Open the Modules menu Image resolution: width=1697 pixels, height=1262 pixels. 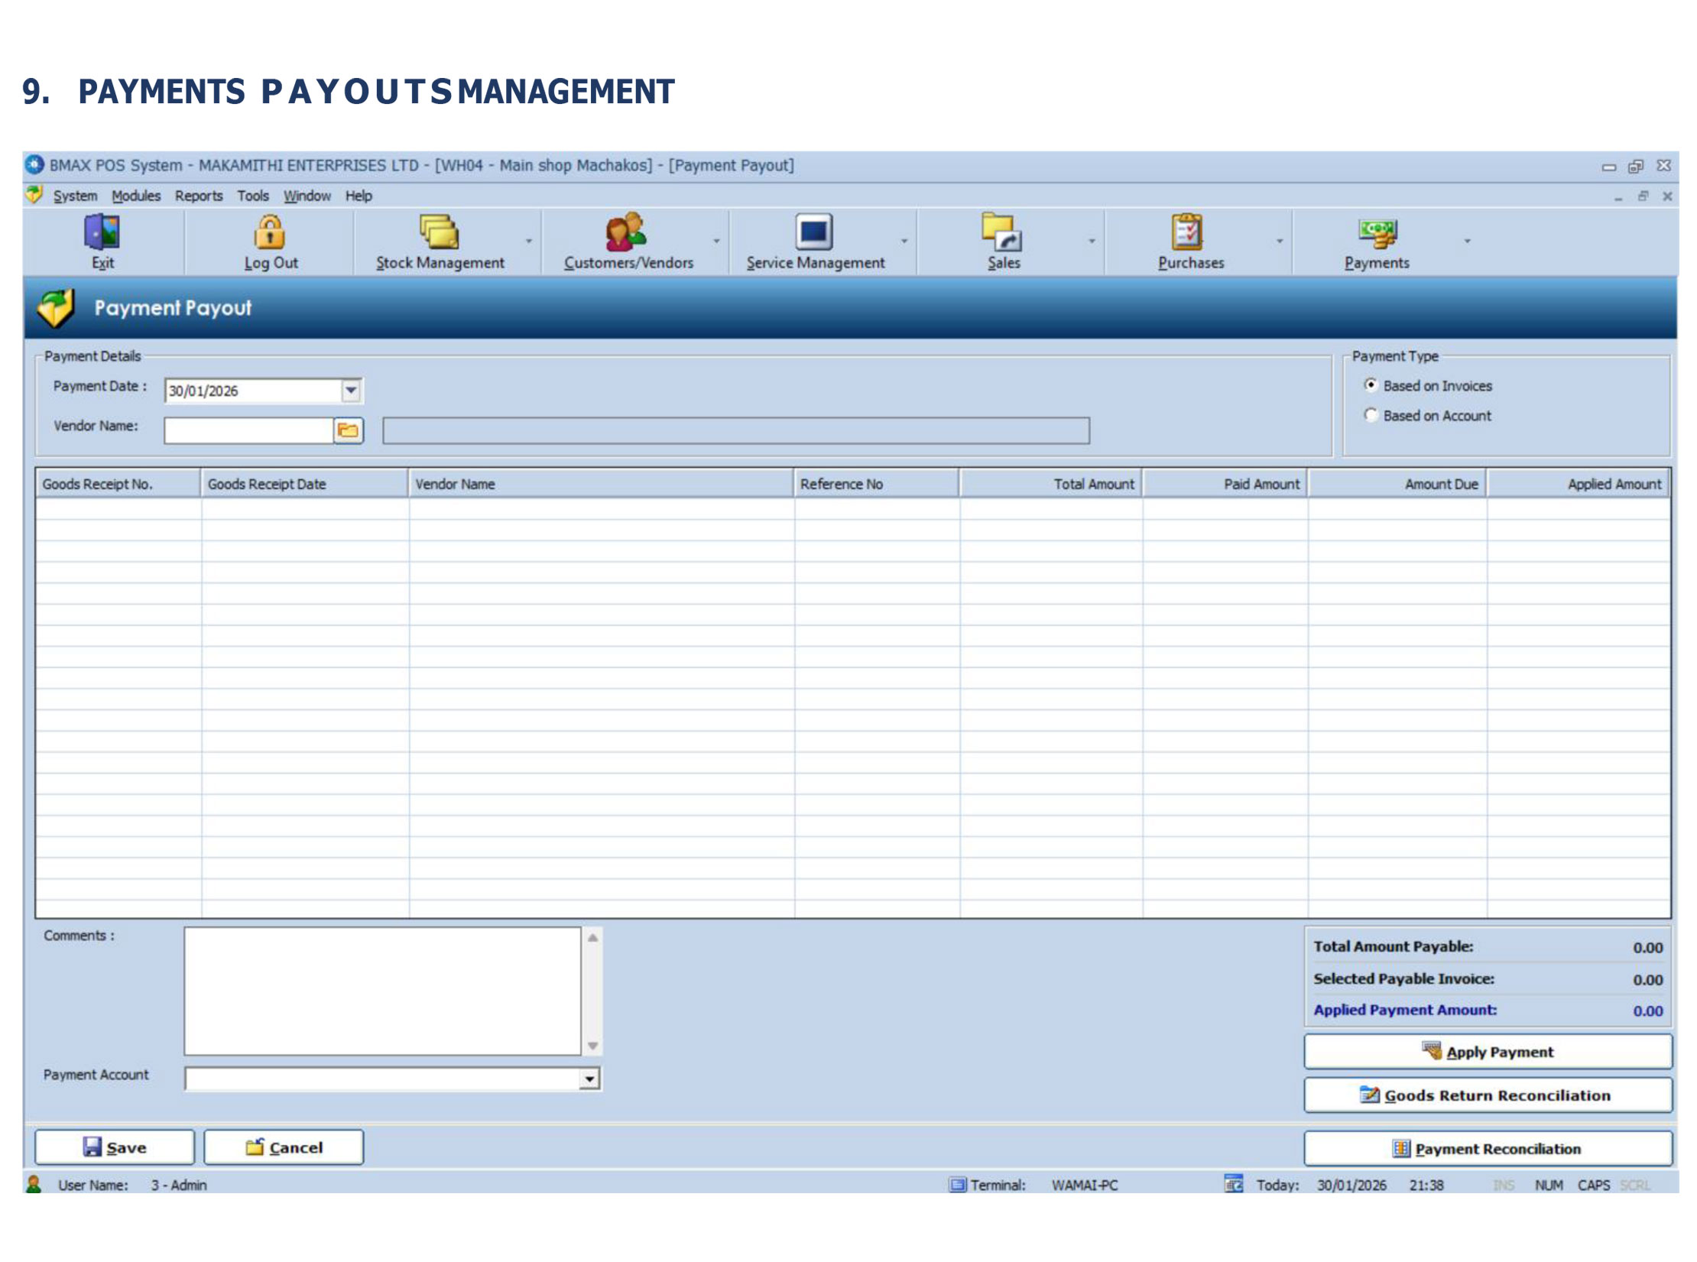click(x=136, y=196)
